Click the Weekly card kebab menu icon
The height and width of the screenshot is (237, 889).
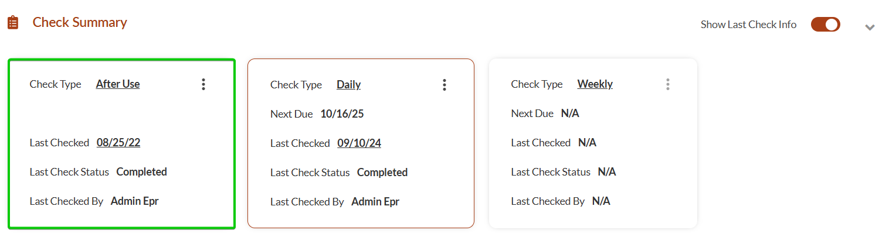point(667,84)
